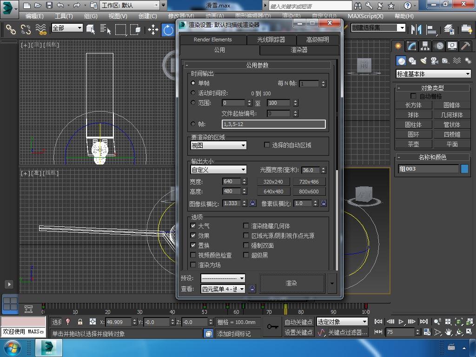The width and height of the screenshot is (476, 357).
Task: Activate the Select and Rotate tool
Action: (168, 29)
